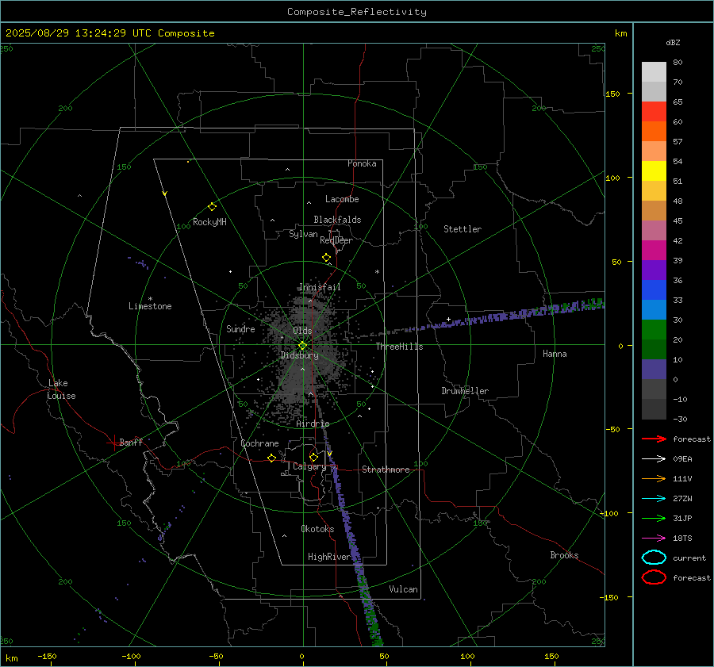Click the Lacombe label

[342, 199]
